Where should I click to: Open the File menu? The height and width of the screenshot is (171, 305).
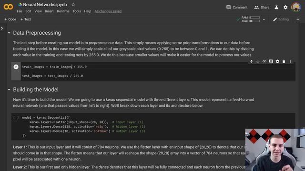click(20, 11)
